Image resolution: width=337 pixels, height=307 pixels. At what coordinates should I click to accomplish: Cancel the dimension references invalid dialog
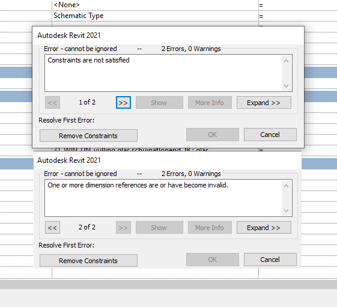pos(270,260)
